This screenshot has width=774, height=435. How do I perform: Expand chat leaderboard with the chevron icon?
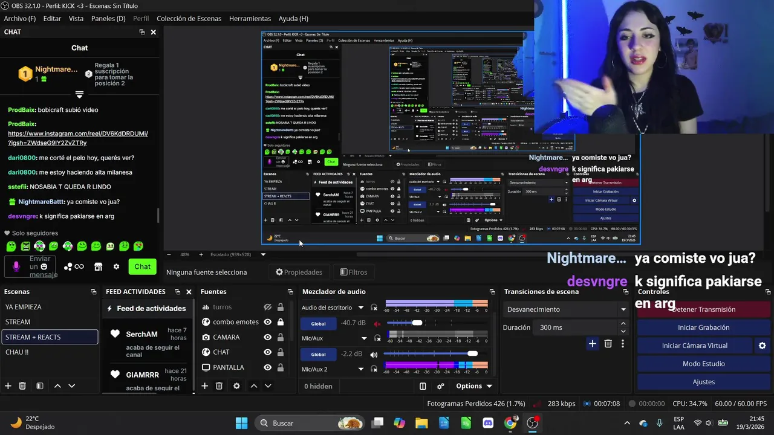coord(79,95)
